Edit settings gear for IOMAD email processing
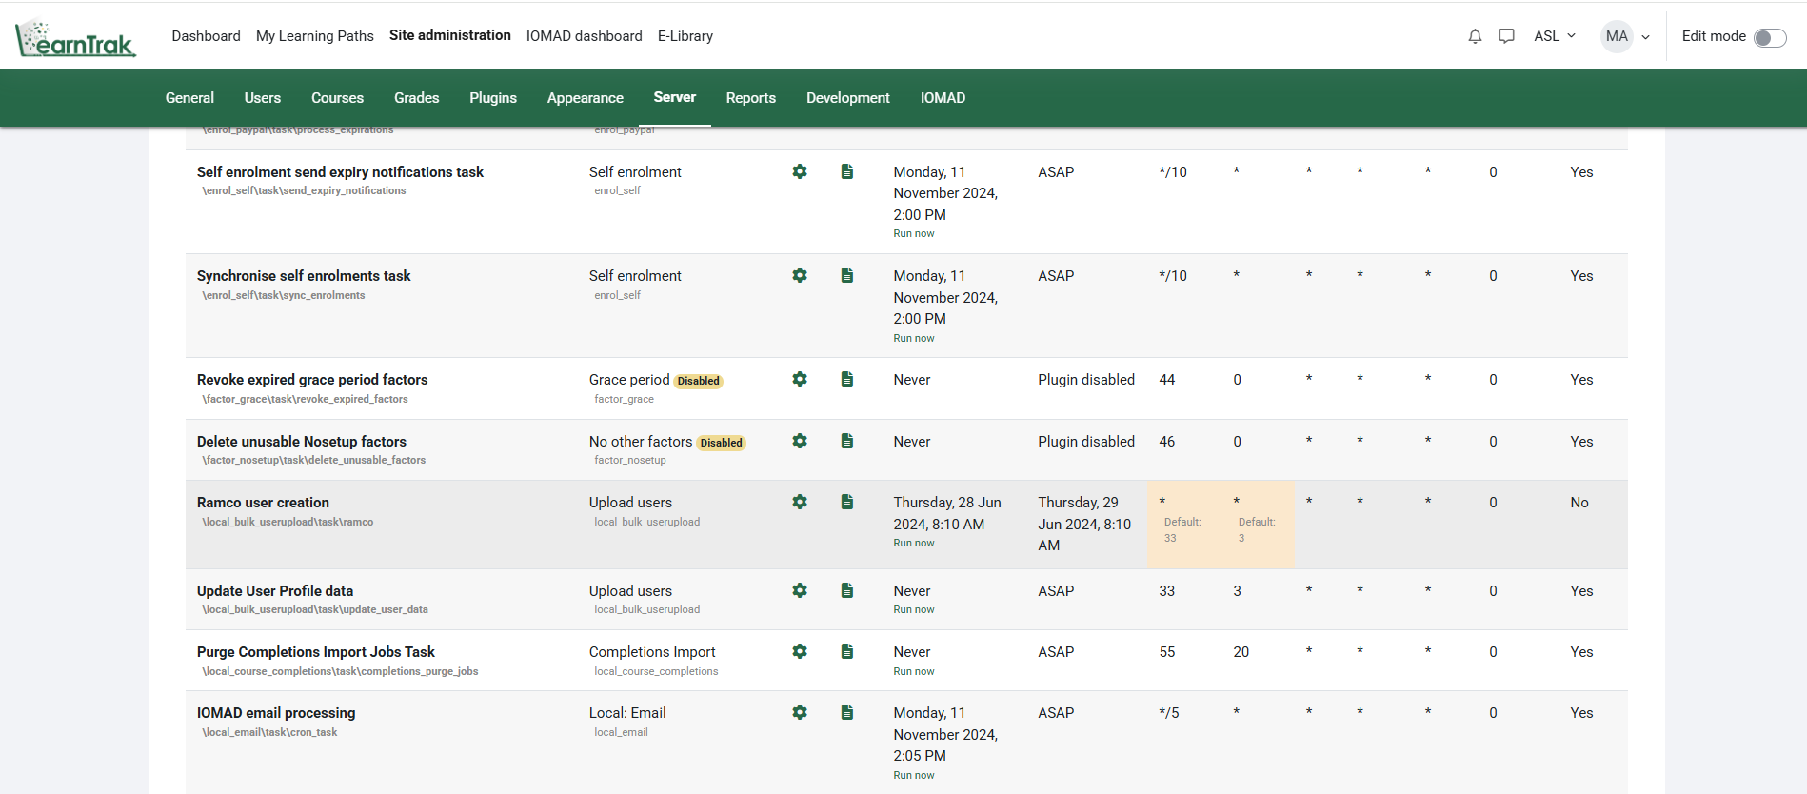The image size is (1807, 794). pyautogui.click(x=800, y=712)
